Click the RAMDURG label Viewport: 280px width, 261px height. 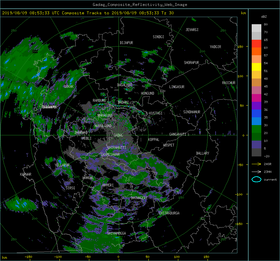99,101
